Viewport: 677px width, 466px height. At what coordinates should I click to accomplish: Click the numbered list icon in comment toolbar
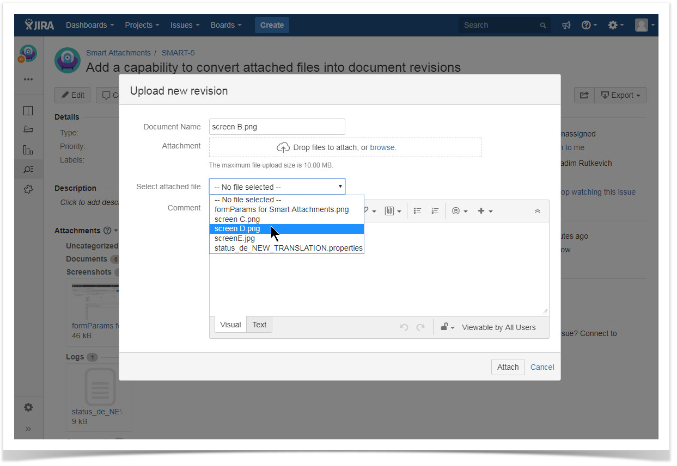(x=435, y=211)
